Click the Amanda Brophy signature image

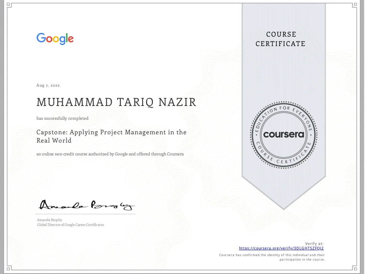(87, 205)
